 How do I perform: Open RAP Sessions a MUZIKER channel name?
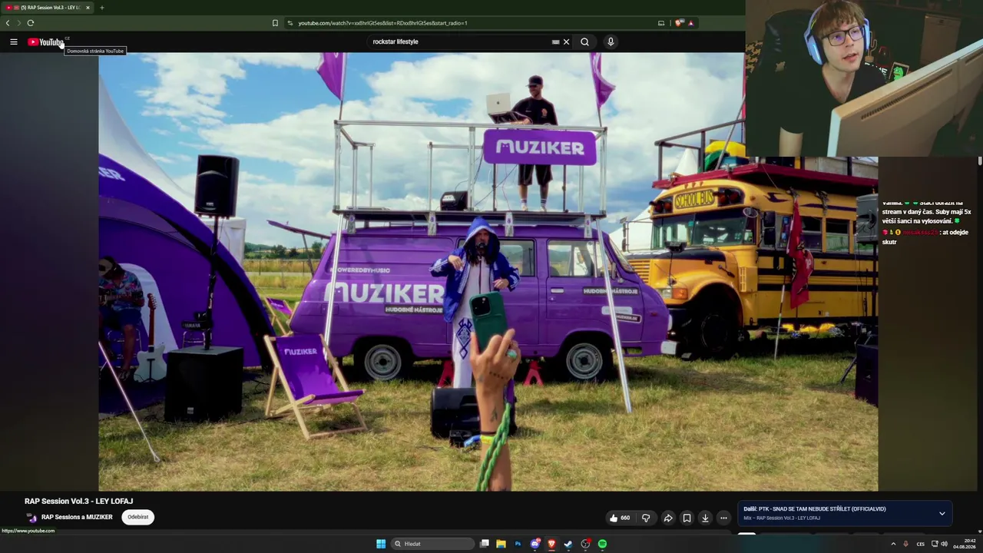tap(77, 518)
